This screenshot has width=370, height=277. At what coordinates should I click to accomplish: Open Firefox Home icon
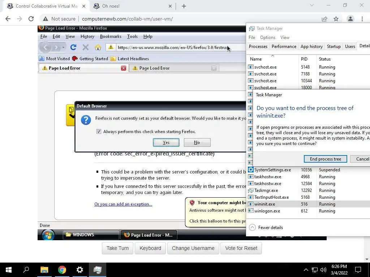(98, 47)
